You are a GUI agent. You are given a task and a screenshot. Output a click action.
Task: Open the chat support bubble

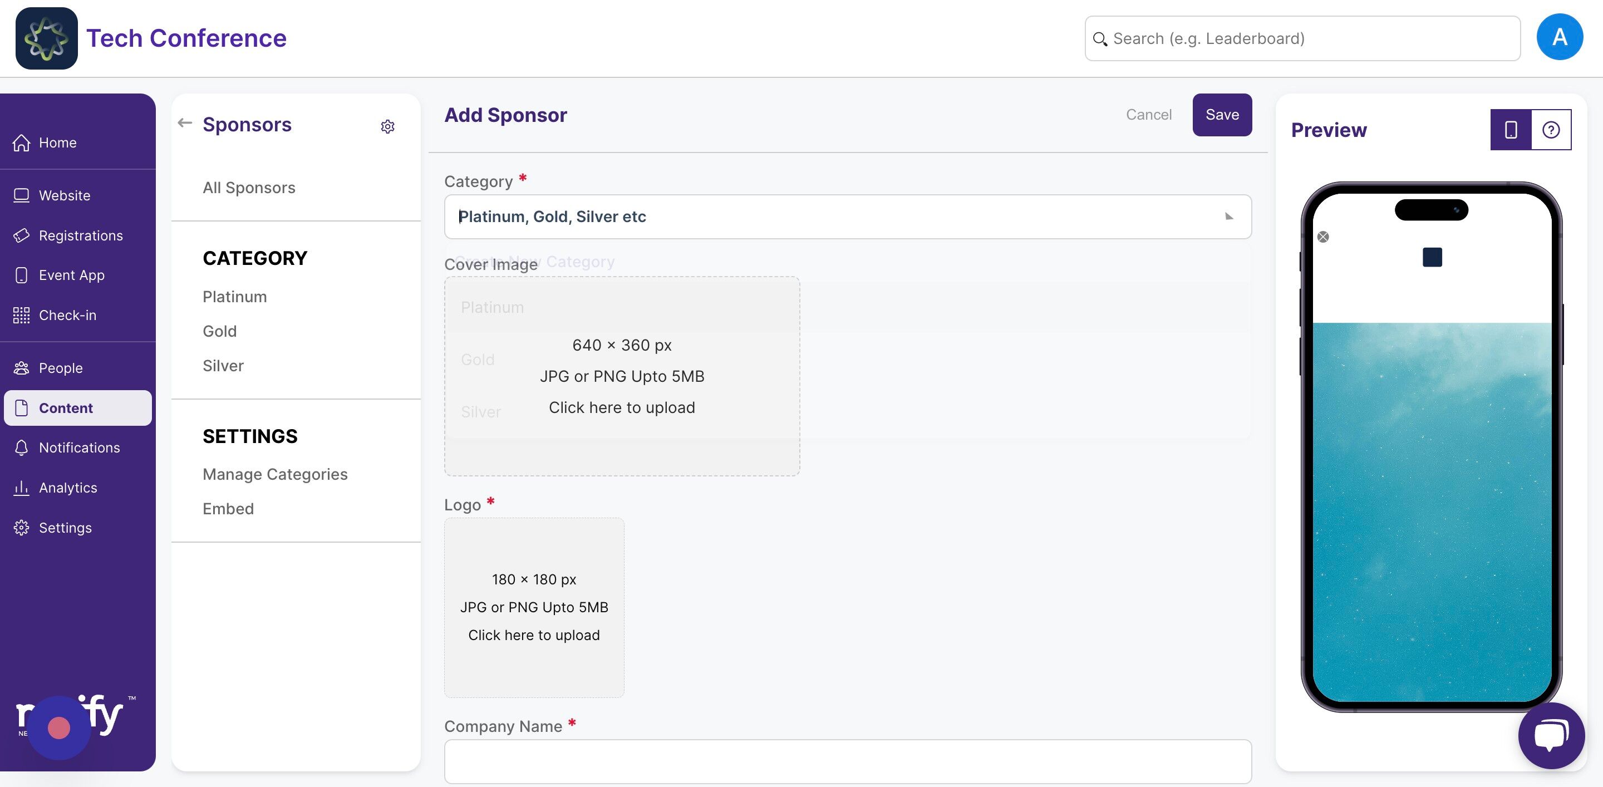click(1551, 735)
